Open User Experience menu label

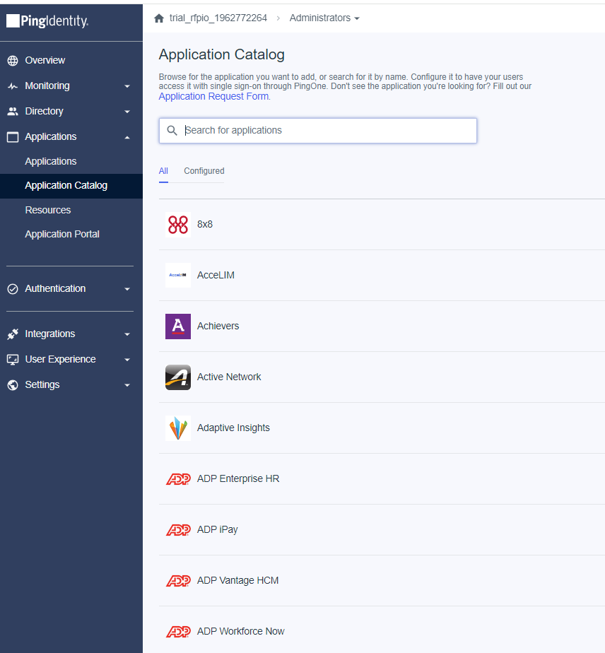click(x=60, y=360)
